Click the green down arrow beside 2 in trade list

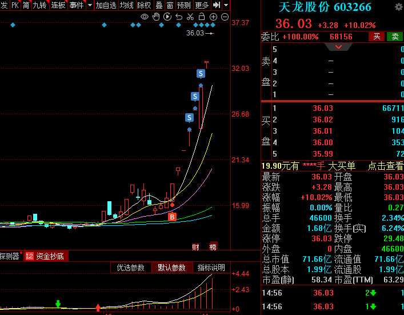[x=373, y=293]
